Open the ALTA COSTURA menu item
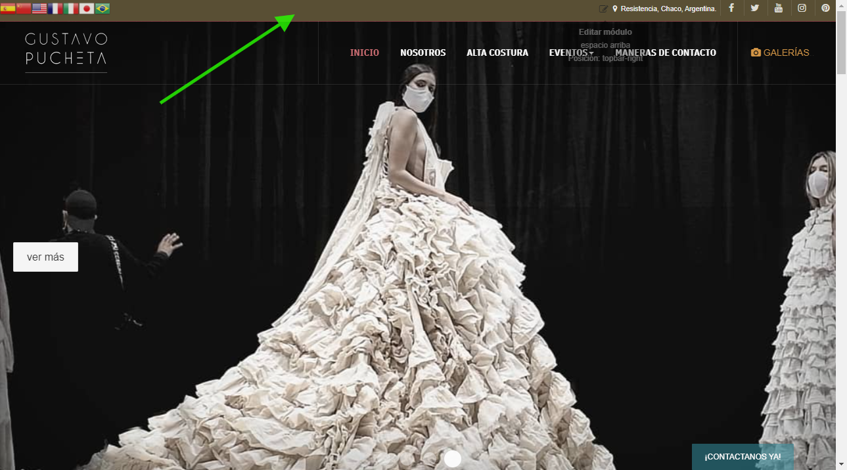 point(497,53)
